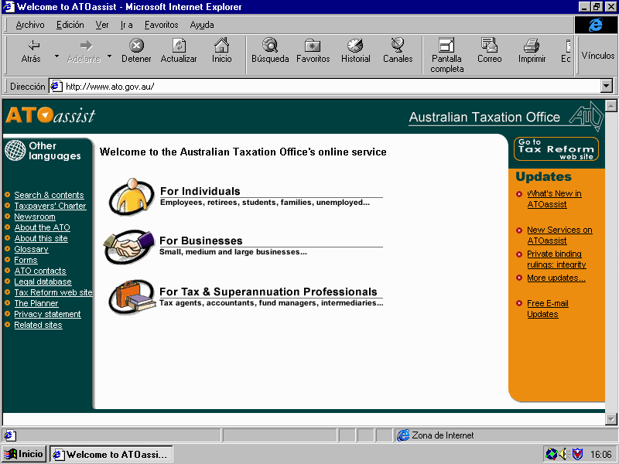Open the For Businesses heading link

pos(201,241)
